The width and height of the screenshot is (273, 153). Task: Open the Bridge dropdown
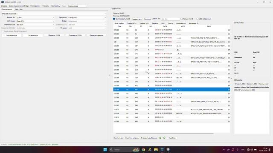point(87,21)
